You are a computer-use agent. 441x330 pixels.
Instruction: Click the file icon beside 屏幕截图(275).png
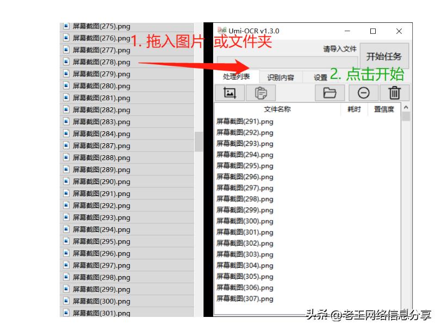pos(65,26)
